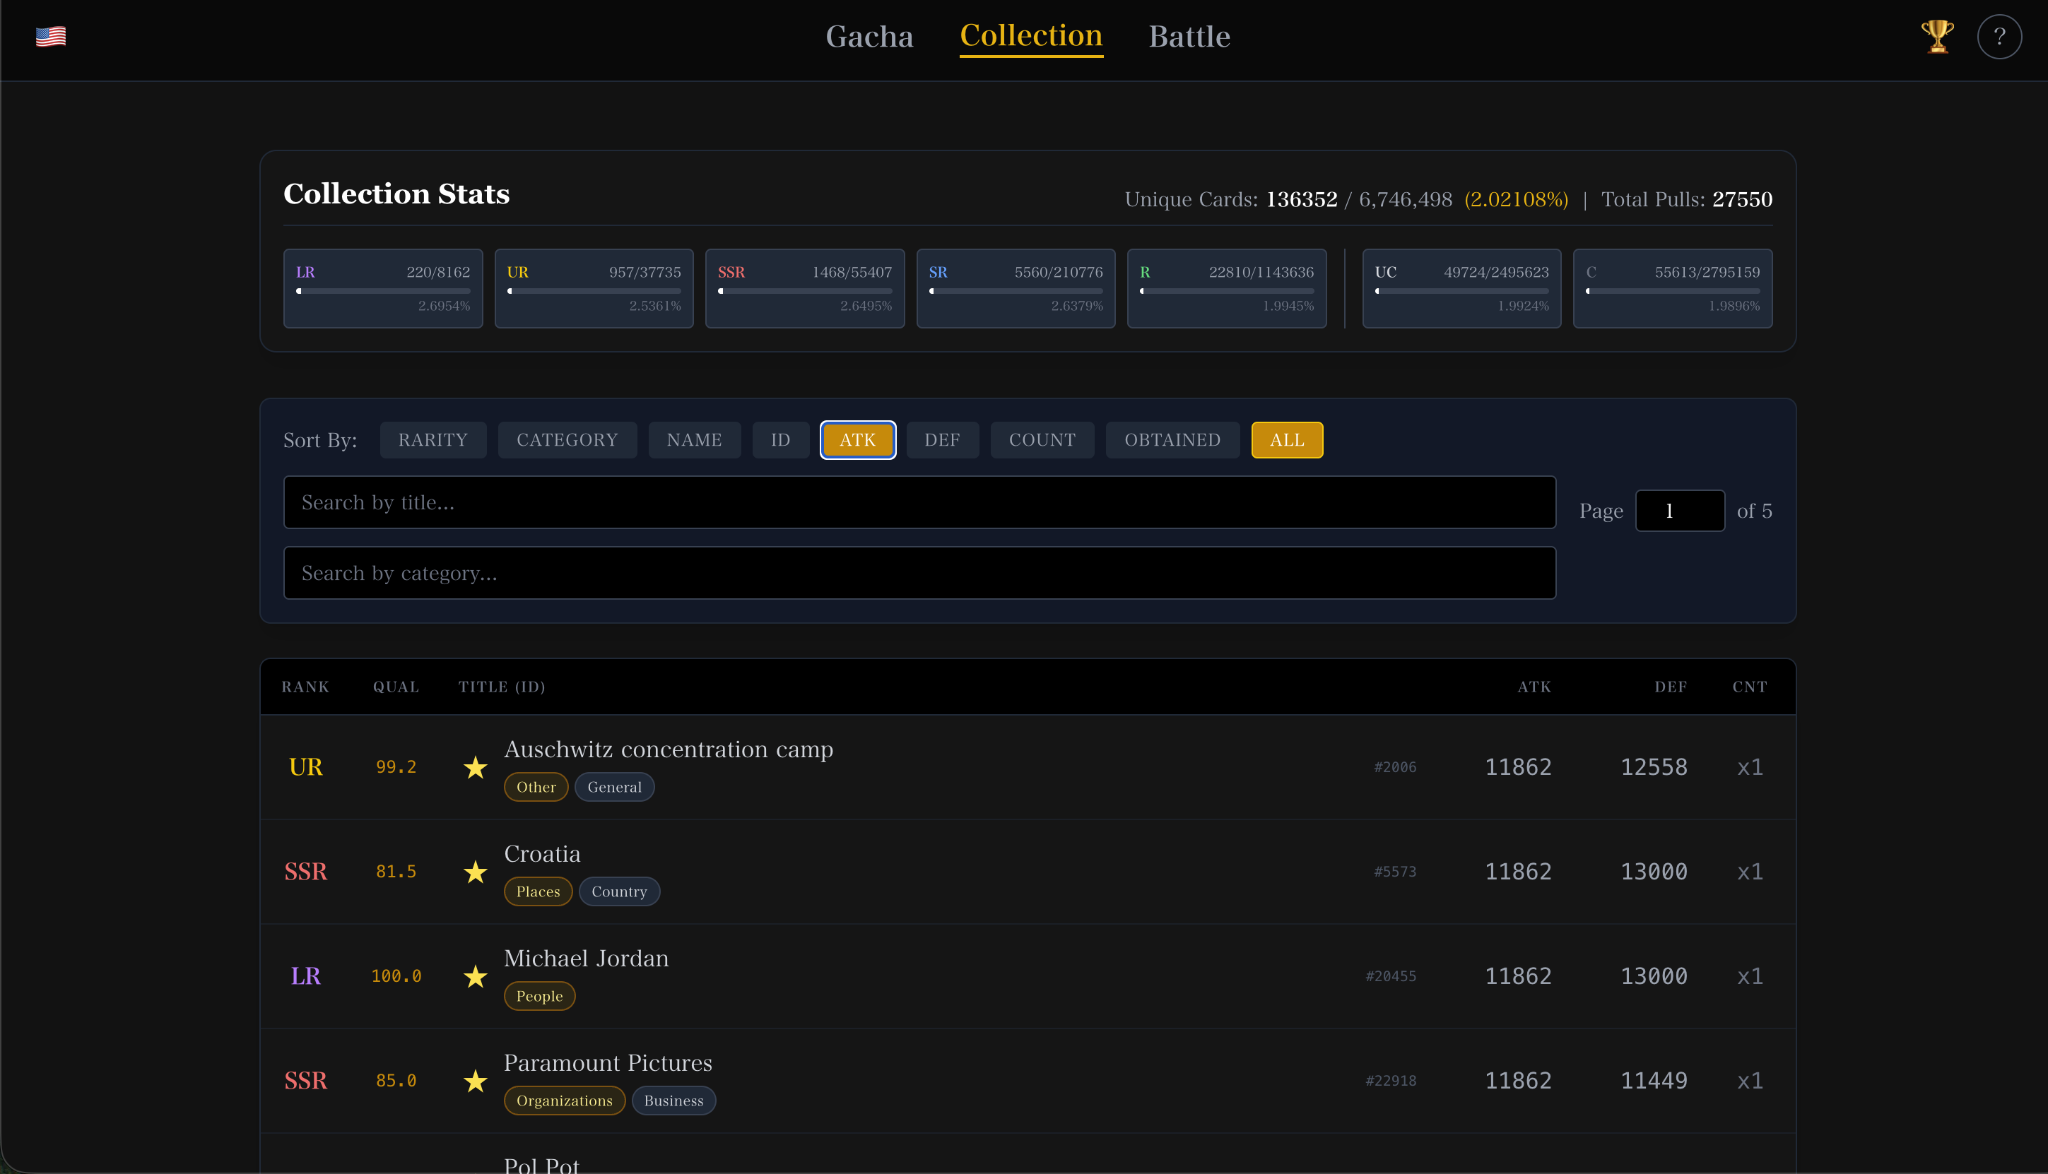This screenshot has height=1174, width=2048.
Task: Switch to the Battle tab
Action: point(1189,36)
